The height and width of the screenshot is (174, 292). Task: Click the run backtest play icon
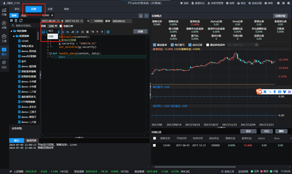pyautogui.click(x=77, y=31)
